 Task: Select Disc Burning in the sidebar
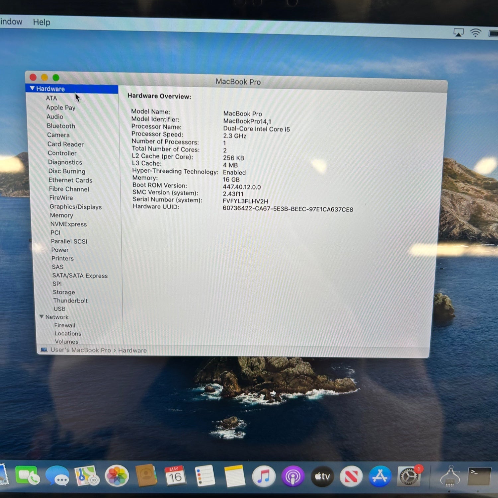tap(67, 171)
